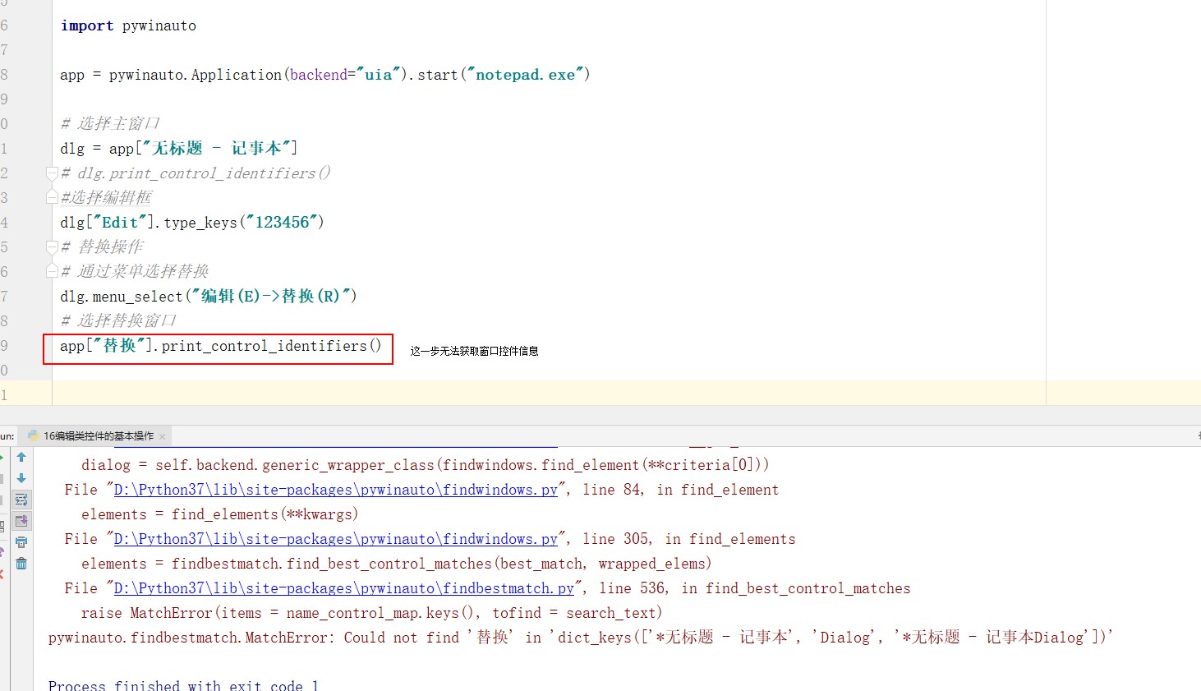This screenshot has width=1201, height=691.
Task: Click the import pywinauto code line
Action: 128,25
